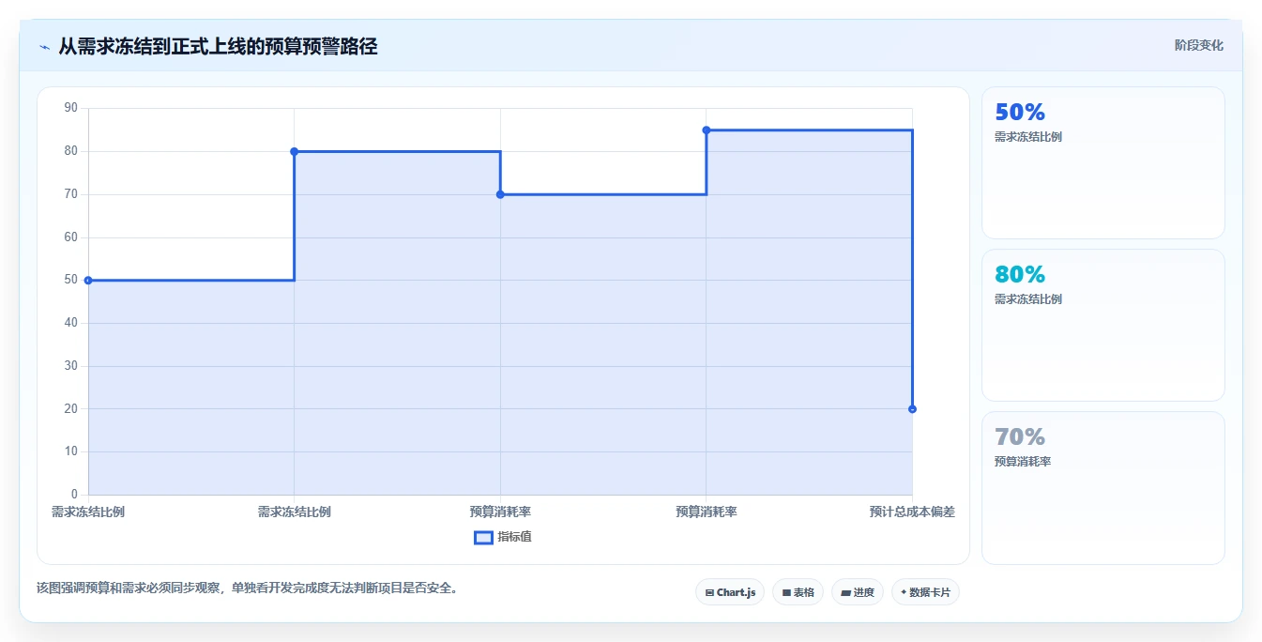Viewport: 1262px width, 642px height.
Task: Open the 50% 需求冻结比例 data card
Action: coord(1102,163)
